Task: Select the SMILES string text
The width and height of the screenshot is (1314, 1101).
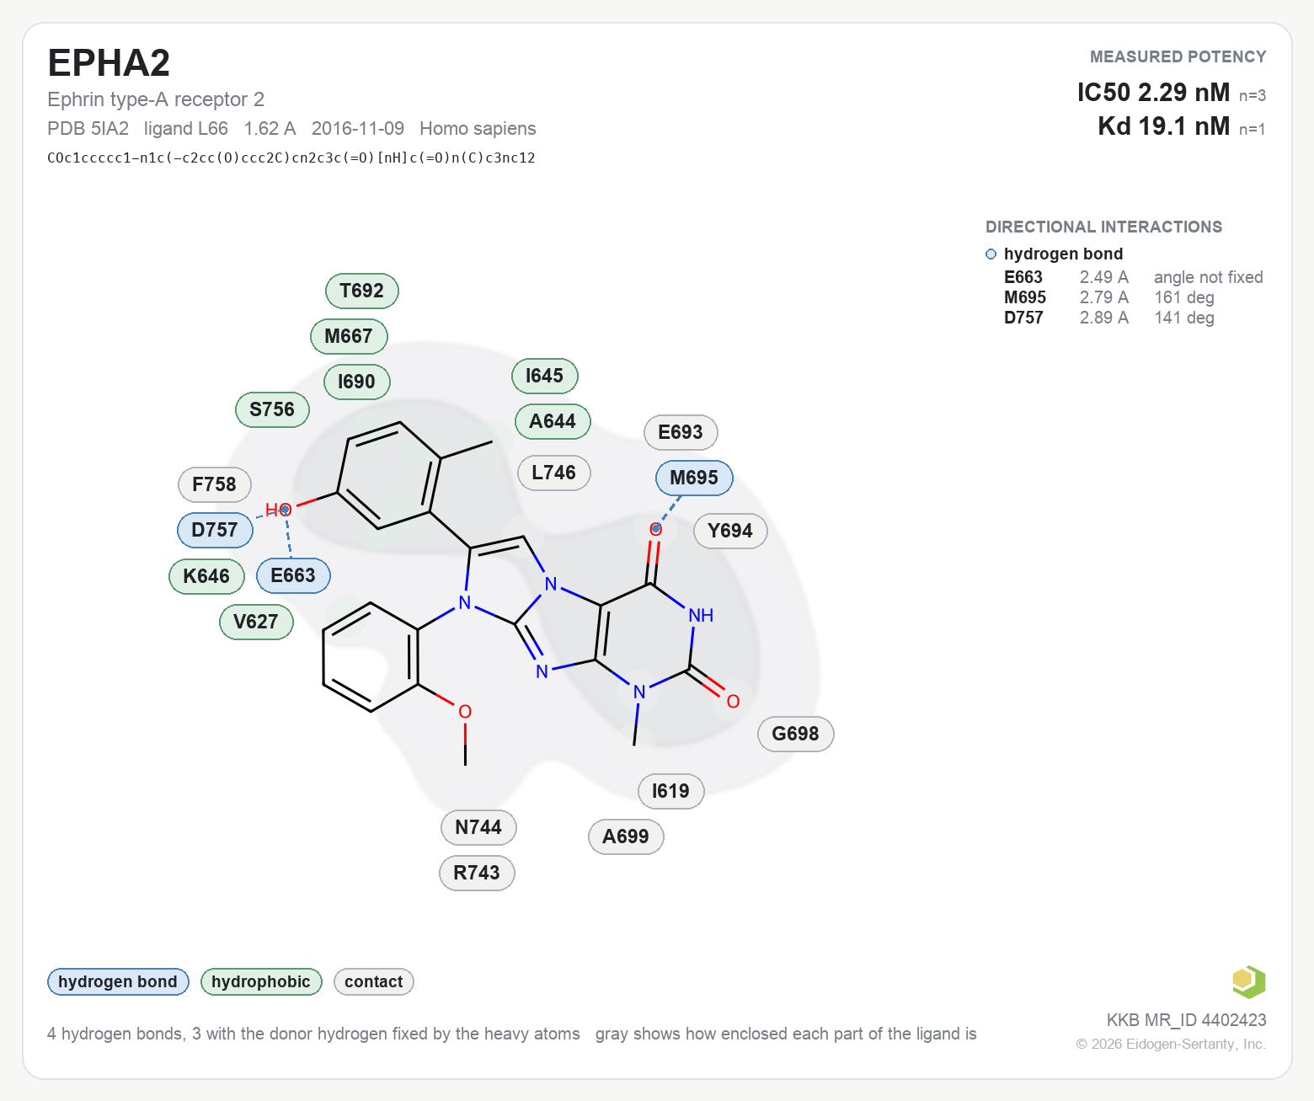Action: 291,158
